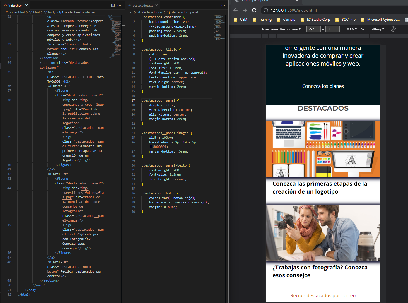
Task: Click the Recibir destacados por correo link
Action: click(x=323, y=296)
